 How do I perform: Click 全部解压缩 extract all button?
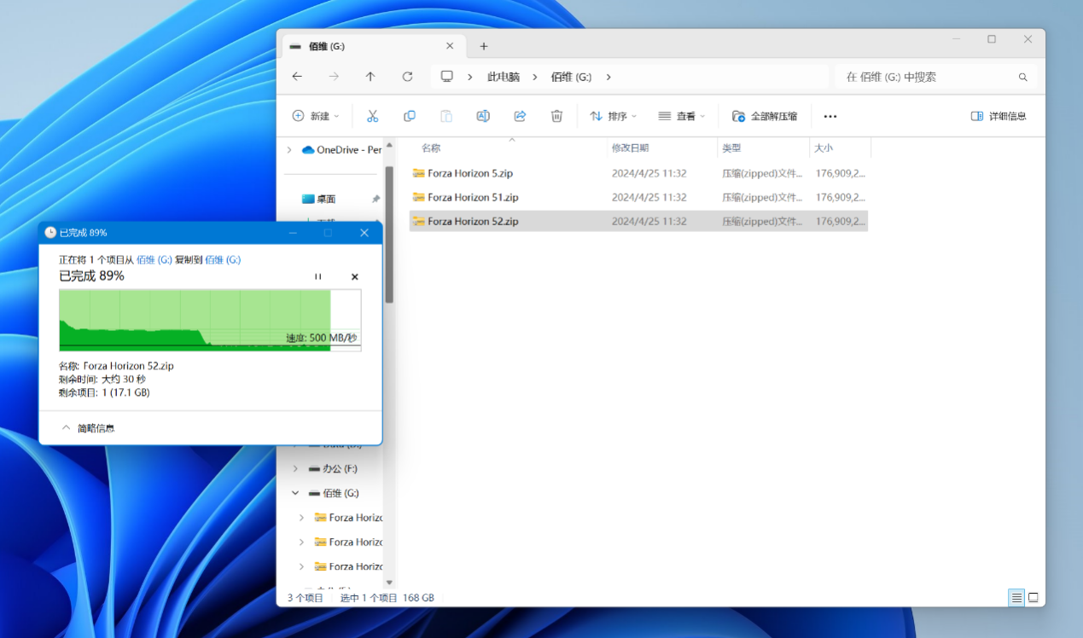(x=765, y=116)
